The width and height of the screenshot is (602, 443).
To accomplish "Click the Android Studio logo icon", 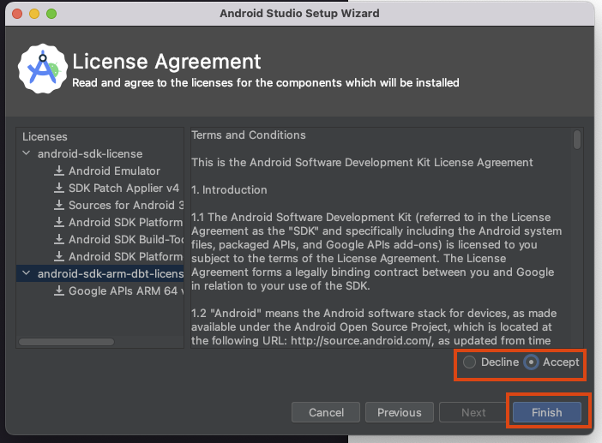I will (x=43, y=69).
